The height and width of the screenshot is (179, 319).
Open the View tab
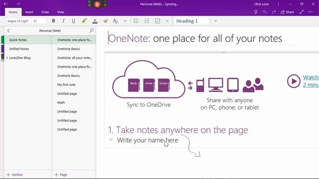pyautogui.click(x=61, y=12)
